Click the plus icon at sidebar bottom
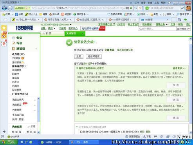 pyautogui.click(x=4, y=131)
